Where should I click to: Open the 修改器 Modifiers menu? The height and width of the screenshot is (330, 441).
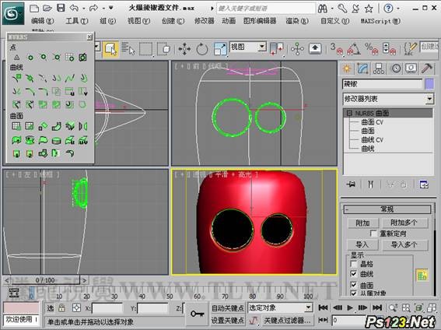205,21
